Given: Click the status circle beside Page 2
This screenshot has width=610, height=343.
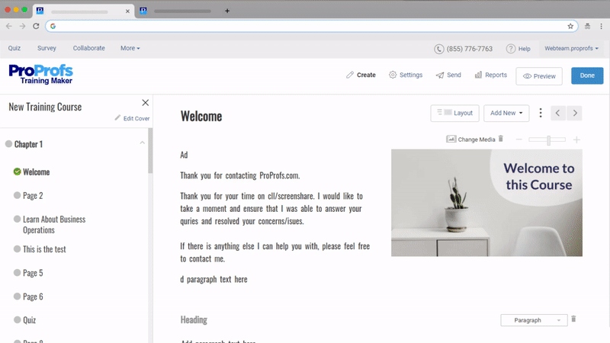Looking at the screenshot, I should point(17,195).
